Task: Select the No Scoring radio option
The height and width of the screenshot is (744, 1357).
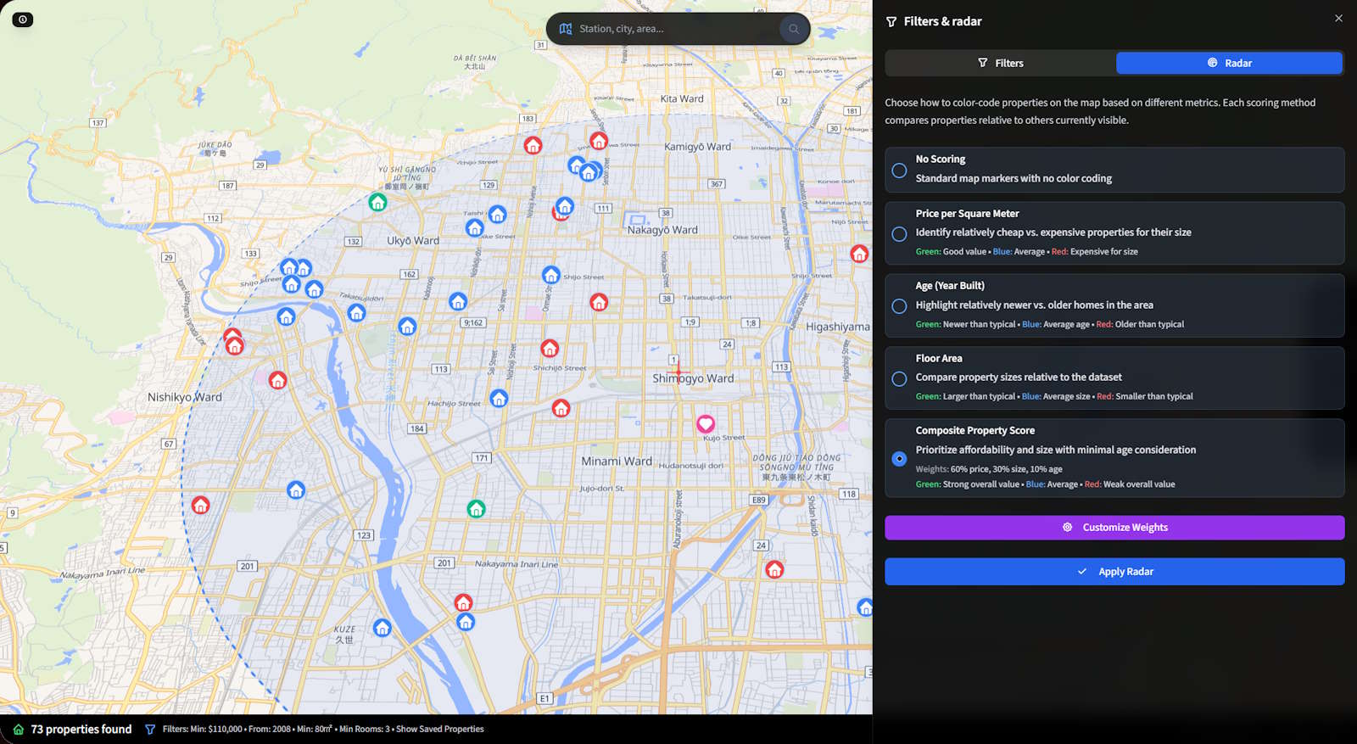Action: tap(899, 171)
